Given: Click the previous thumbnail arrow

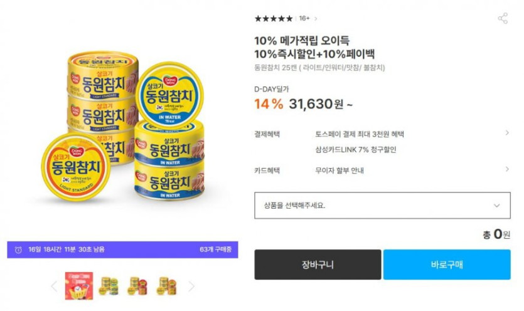Looking at the screenshot, I should 54,287.
